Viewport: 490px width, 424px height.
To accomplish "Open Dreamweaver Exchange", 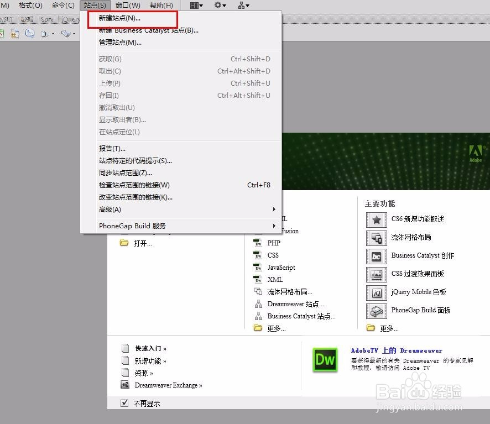I will coord(168,385).
